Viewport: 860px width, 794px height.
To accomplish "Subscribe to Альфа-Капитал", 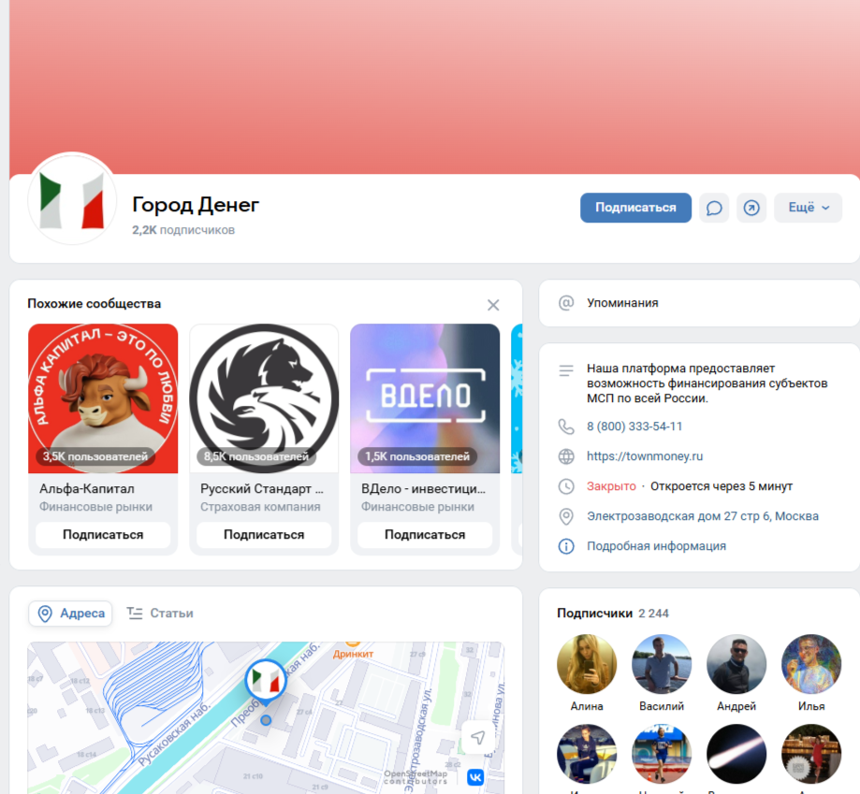I will 103,535.
